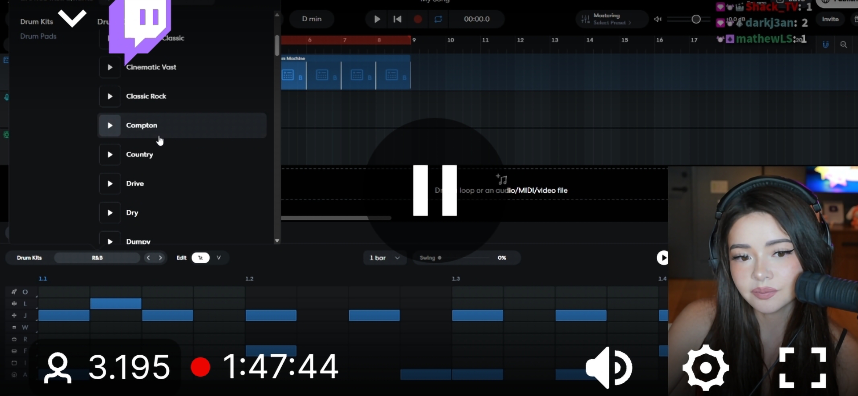Enter fullscreen with the fullscreen icon
Screen dimensions: 858x396
pyautogui.click(x=803, y=368)
